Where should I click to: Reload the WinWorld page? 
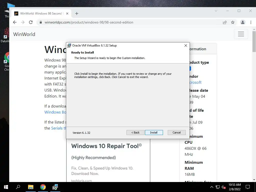tap(31, 22)
